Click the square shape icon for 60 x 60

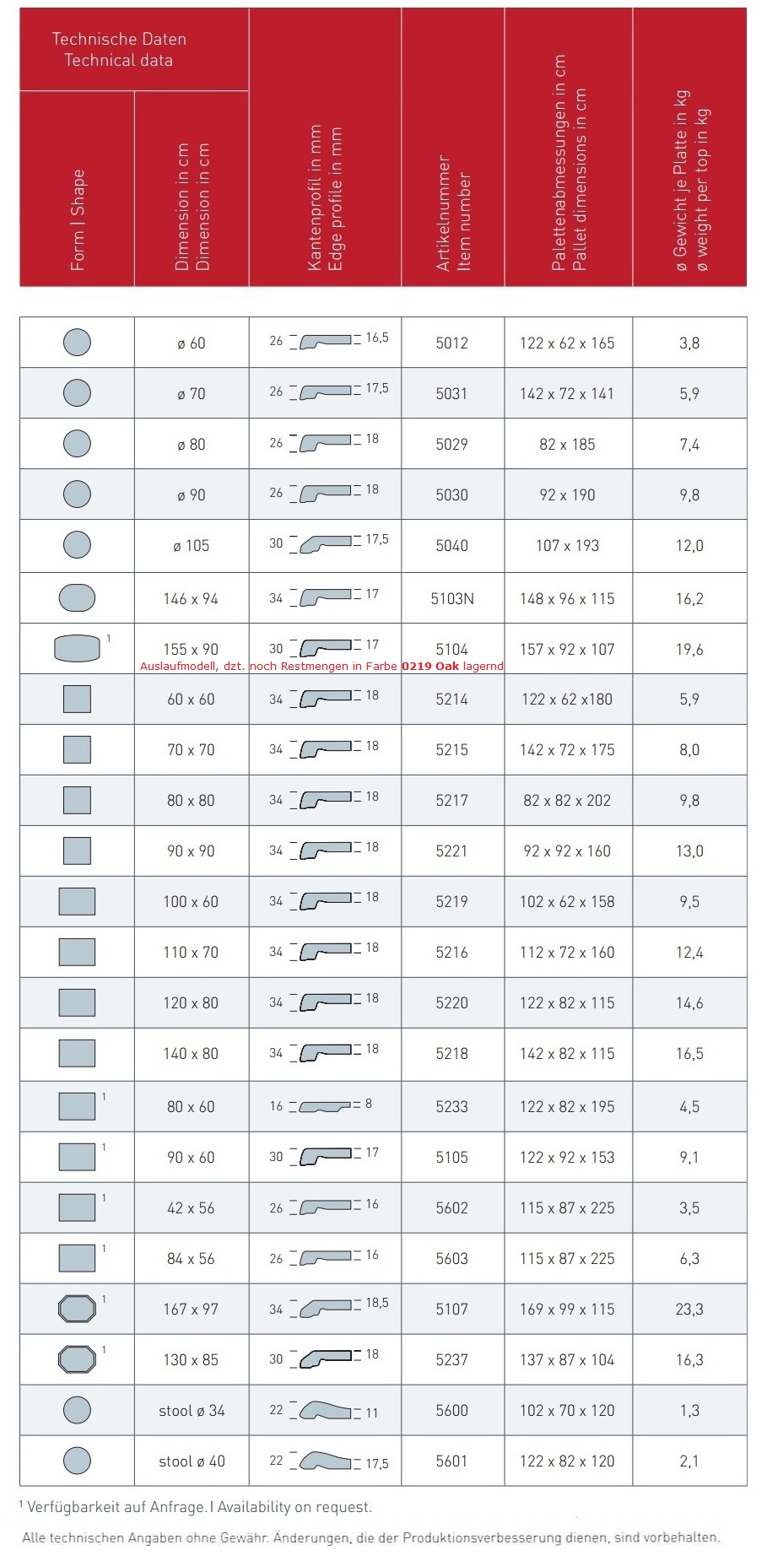tap(77, 699)
